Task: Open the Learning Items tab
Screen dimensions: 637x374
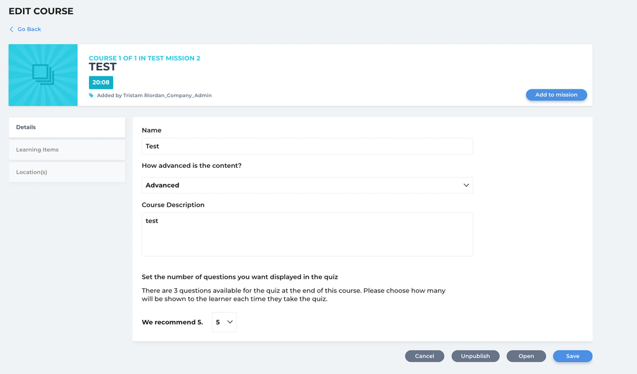Action: 67,150
